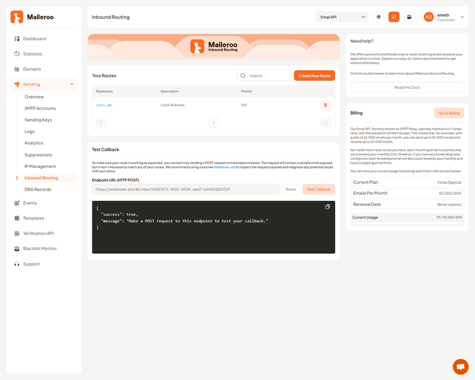Open the inbox tray icon in header
This screenshot has height=380, width=475.
coord(408,17)
